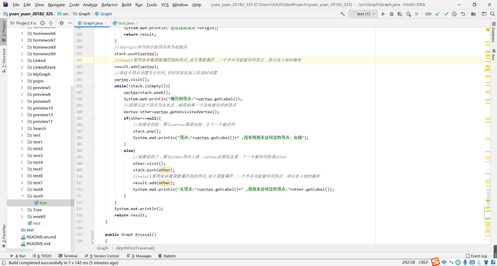Click the profiler run icon

tap(408, 14)
